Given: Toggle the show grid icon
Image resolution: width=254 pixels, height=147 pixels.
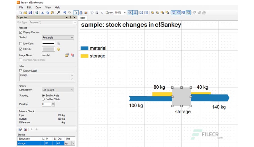Looking at the screenshot, I should pos(135,13).
